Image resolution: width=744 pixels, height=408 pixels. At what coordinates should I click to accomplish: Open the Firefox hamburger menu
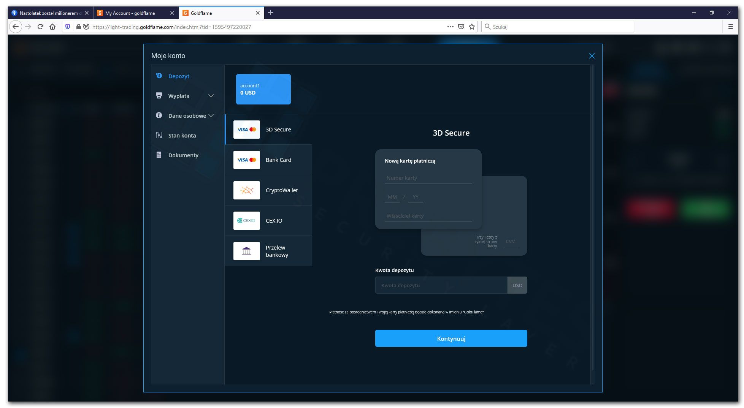730,27
